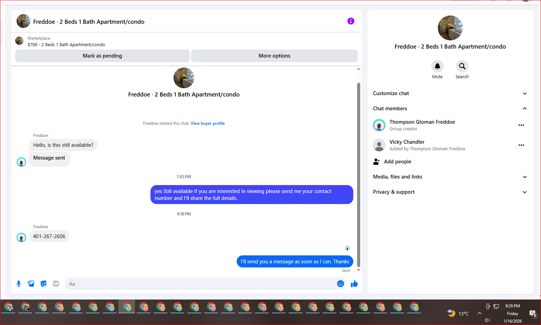Open options dots for Thompson Gloman Freddoe
The width and height of the screenshot is (541, 325).
pyautogui.click(x=521, y=125)
